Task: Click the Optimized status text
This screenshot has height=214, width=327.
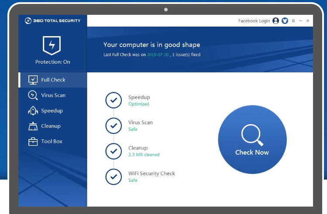Action: pyautogui.click(x=139, y=104)
